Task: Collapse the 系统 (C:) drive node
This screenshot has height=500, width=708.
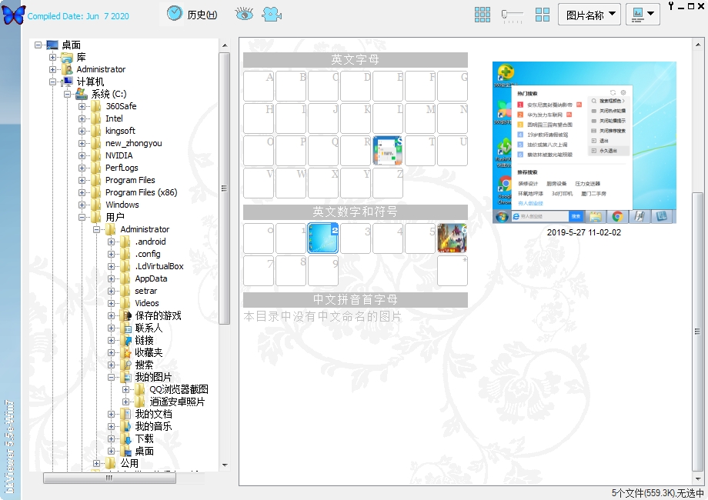Action: pos(67,94)
